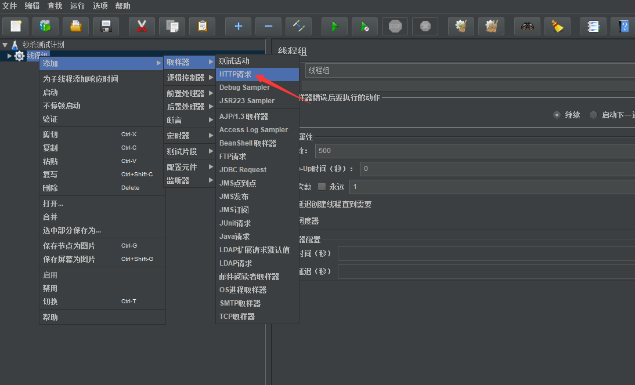Open the 编辑 menu
The image size is (635, 385).
(32, 6)
